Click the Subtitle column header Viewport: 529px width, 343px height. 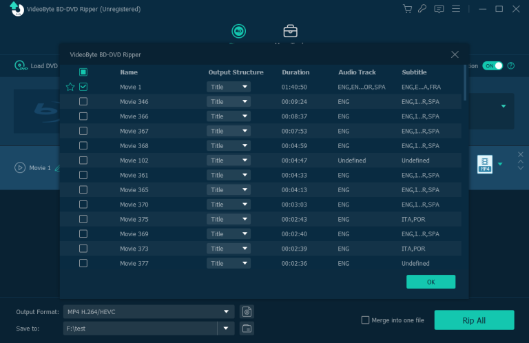pos(414,72)
